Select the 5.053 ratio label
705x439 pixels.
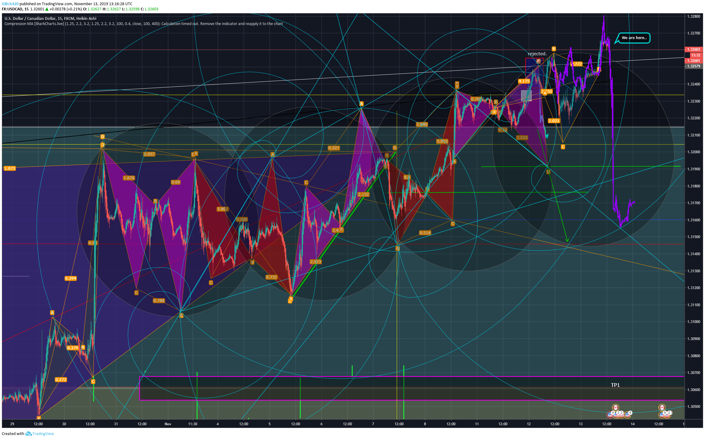(442, 141)
